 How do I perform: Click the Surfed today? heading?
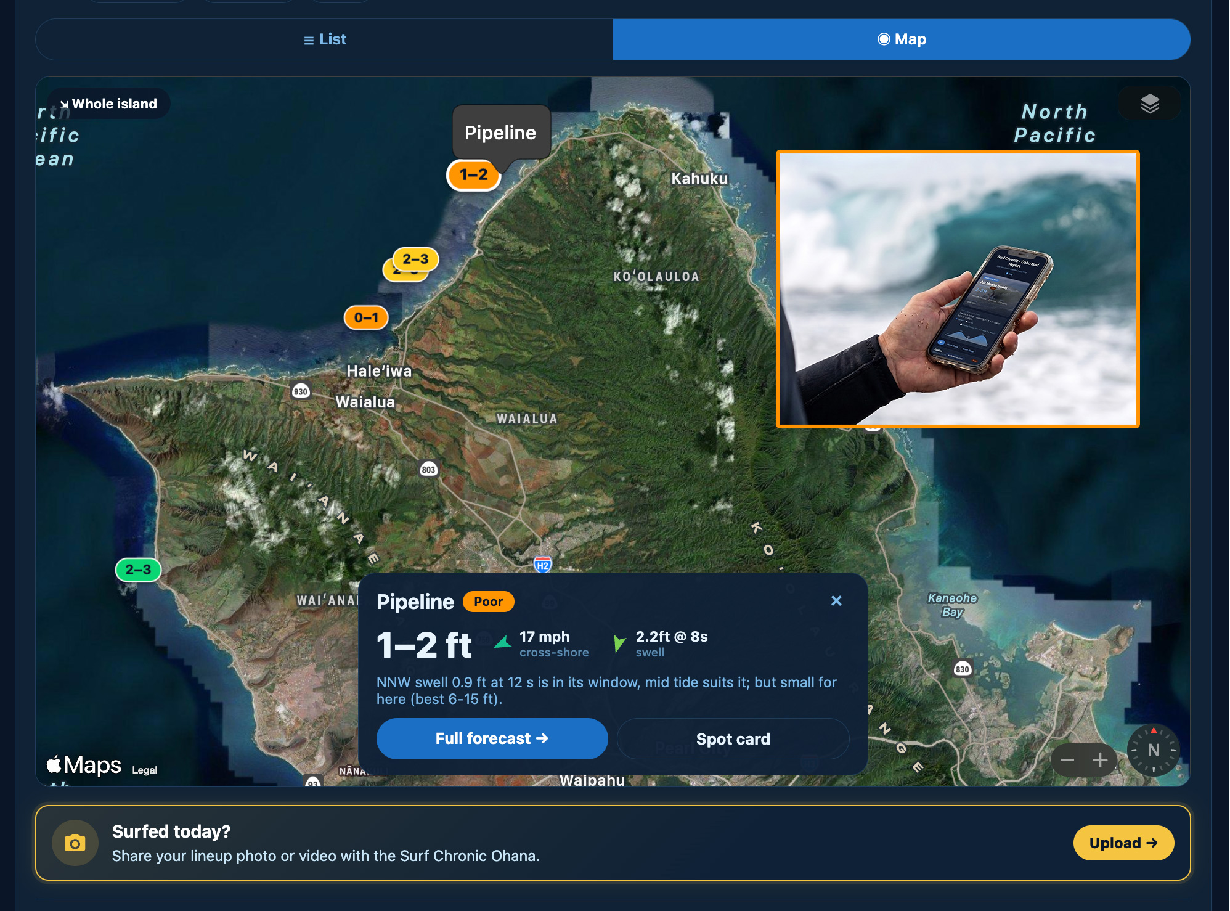click(171, 831)
